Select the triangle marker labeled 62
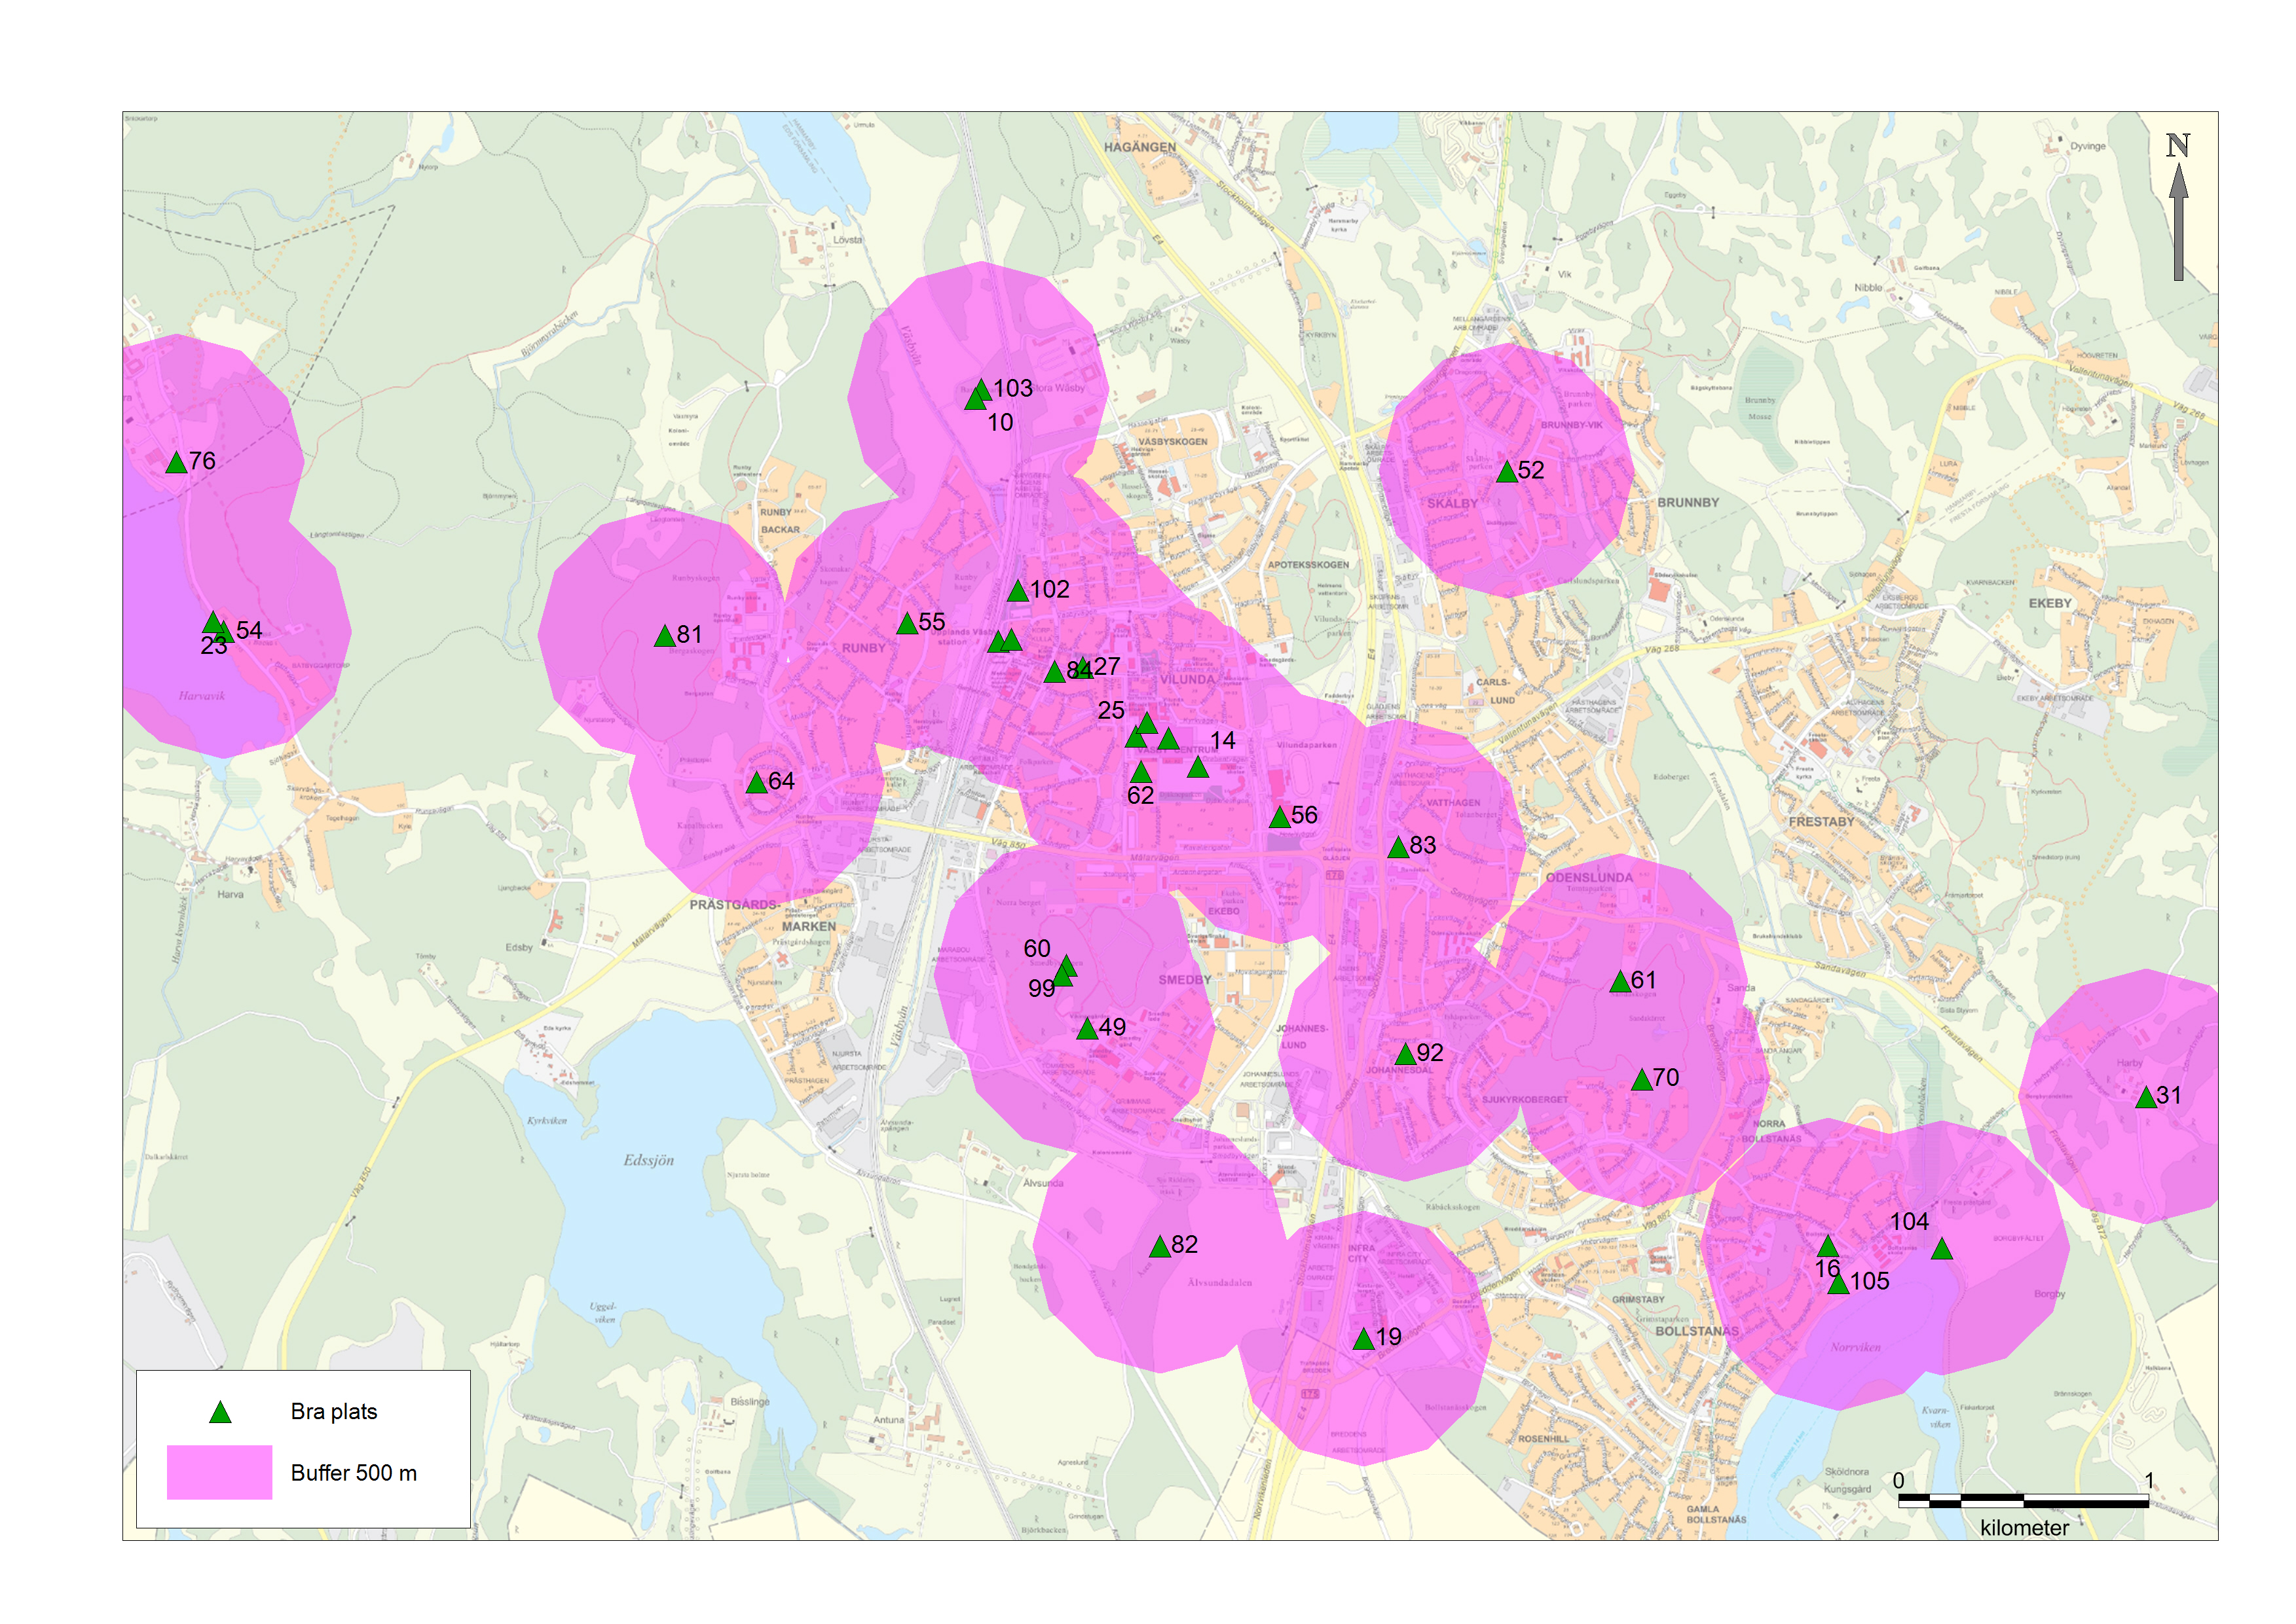The image size is (2296, 1624). (x=1141, y=772)
